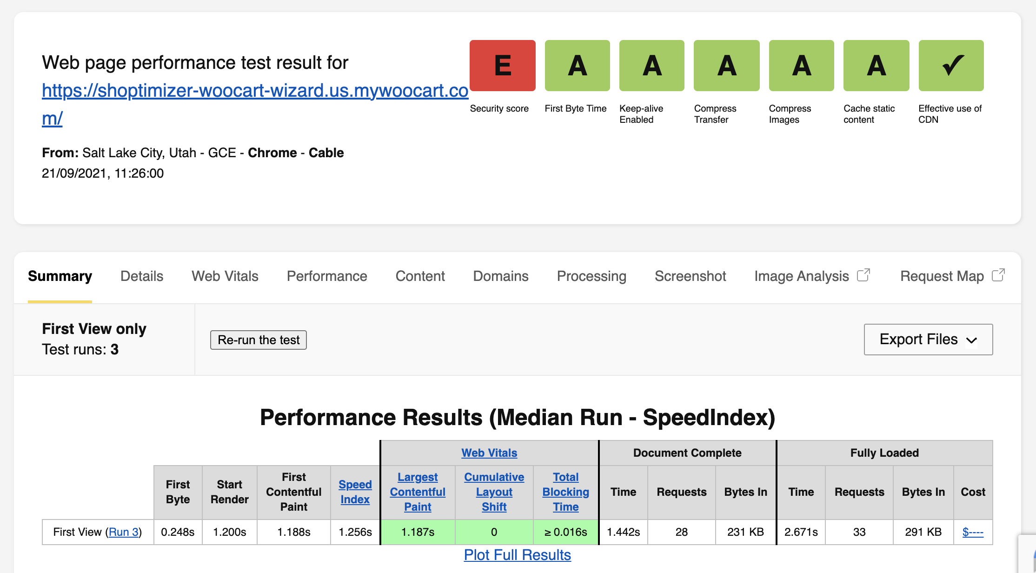The width and height of the screenshot is (1036, 573).
Task: Open the Content tab
Action: pos(420,276)
